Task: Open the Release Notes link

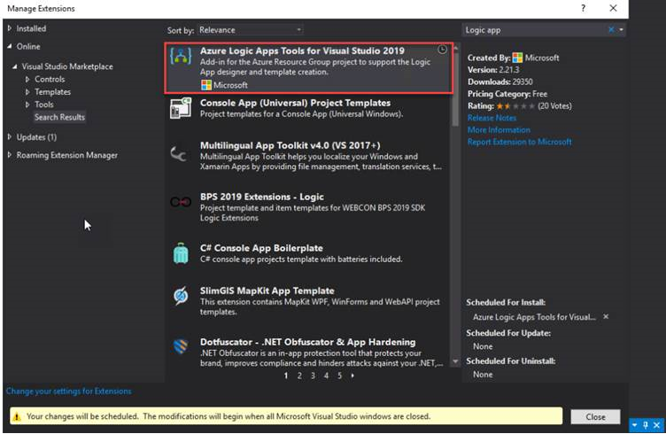Action: tap(492, 118)
